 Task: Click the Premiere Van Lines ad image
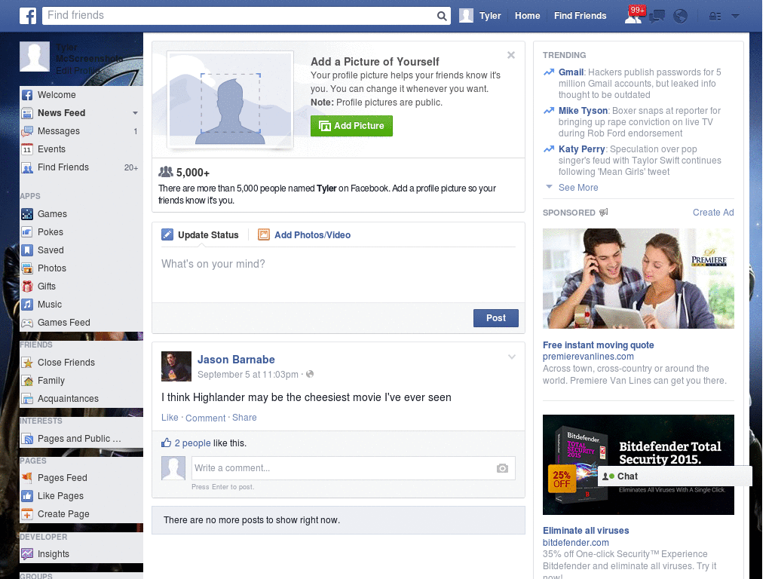pos(638,279)
